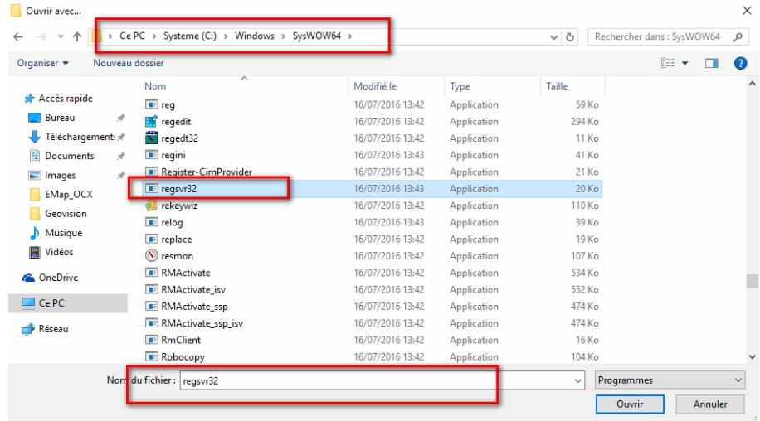This screenshot has height=421, width=760.
Task: Click the Ouvrir button
Action: 630,404
